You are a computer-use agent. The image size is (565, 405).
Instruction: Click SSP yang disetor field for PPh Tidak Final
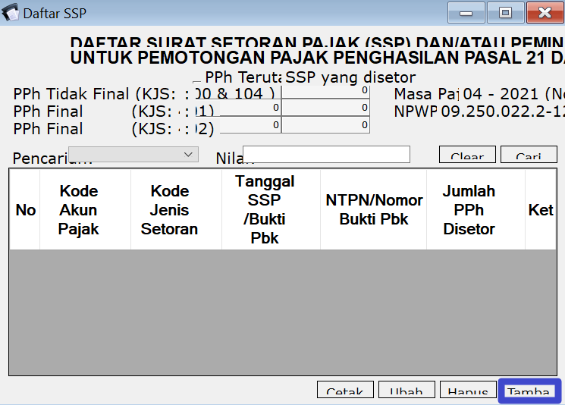(325, 91)
